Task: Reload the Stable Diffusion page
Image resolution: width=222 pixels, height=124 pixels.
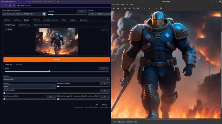Action: [10, 6]
